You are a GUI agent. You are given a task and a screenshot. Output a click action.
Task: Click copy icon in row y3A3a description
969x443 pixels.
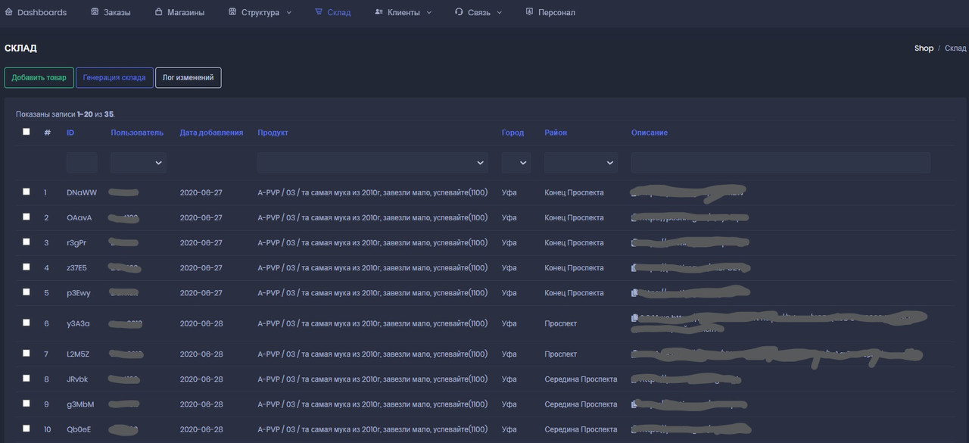pos(634,318)
